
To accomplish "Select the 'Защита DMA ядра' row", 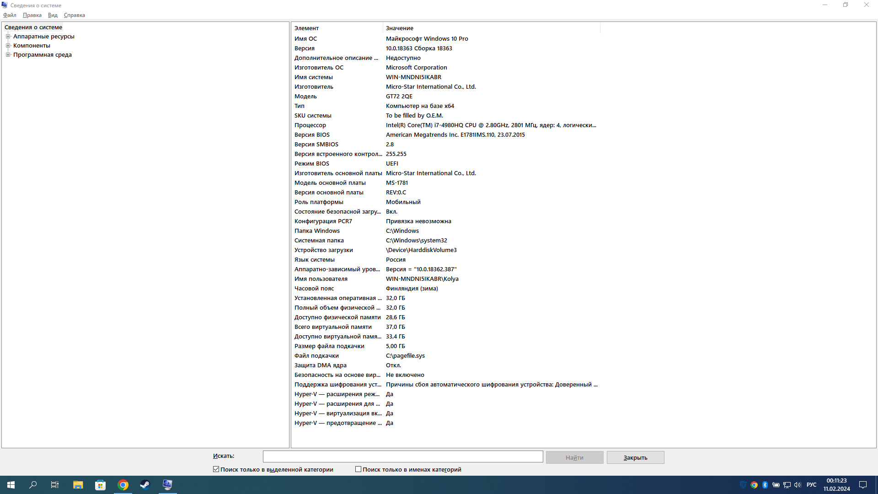I will 446,365.
